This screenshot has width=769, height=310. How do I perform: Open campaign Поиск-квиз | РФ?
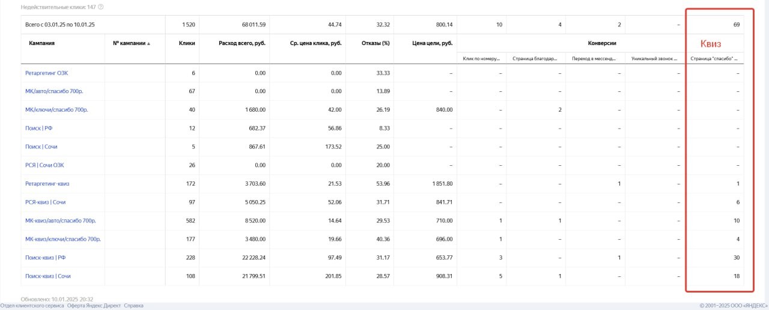(45, 258)
